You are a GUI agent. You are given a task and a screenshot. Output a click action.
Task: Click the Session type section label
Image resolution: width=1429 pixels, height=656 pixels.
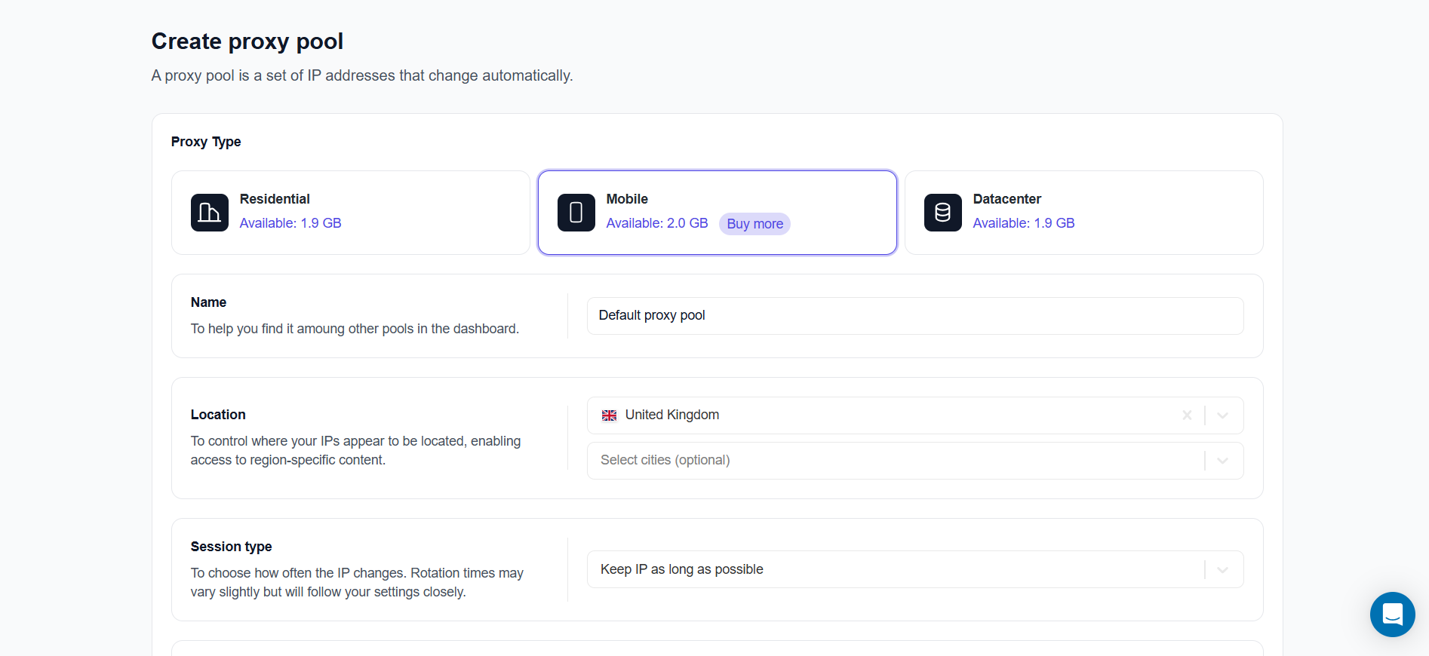(x=231, y=547)
